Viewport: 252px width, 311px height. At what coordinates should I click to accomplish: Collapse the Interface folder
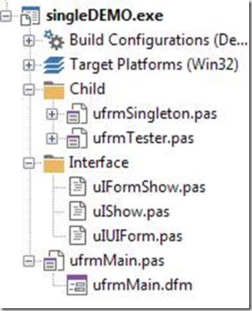pos(29,163)
